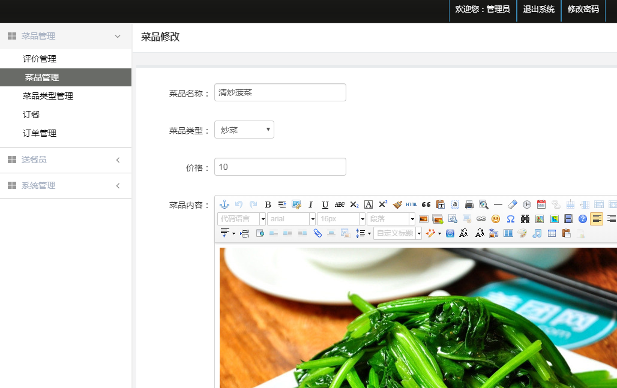This screenshot has height=388, width=617.
Task: Go to 订餐 in the sidebar
Action: (x=31, y=115)
